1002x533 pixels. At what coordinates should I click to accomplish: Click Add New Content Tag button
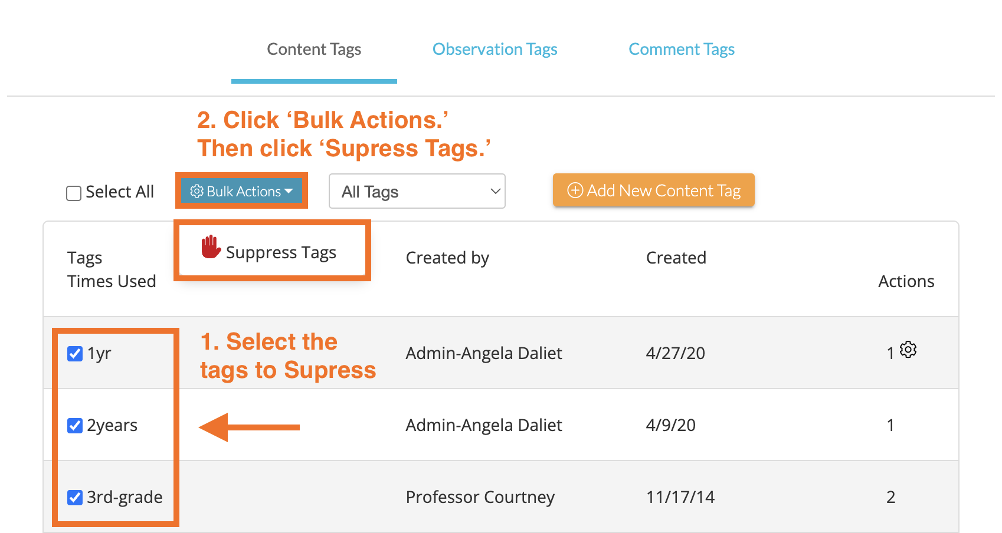point(653,190)
